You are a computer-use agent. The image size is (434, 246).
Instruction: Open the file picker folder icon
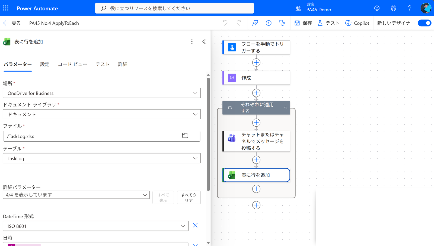(x=185, y=136)
